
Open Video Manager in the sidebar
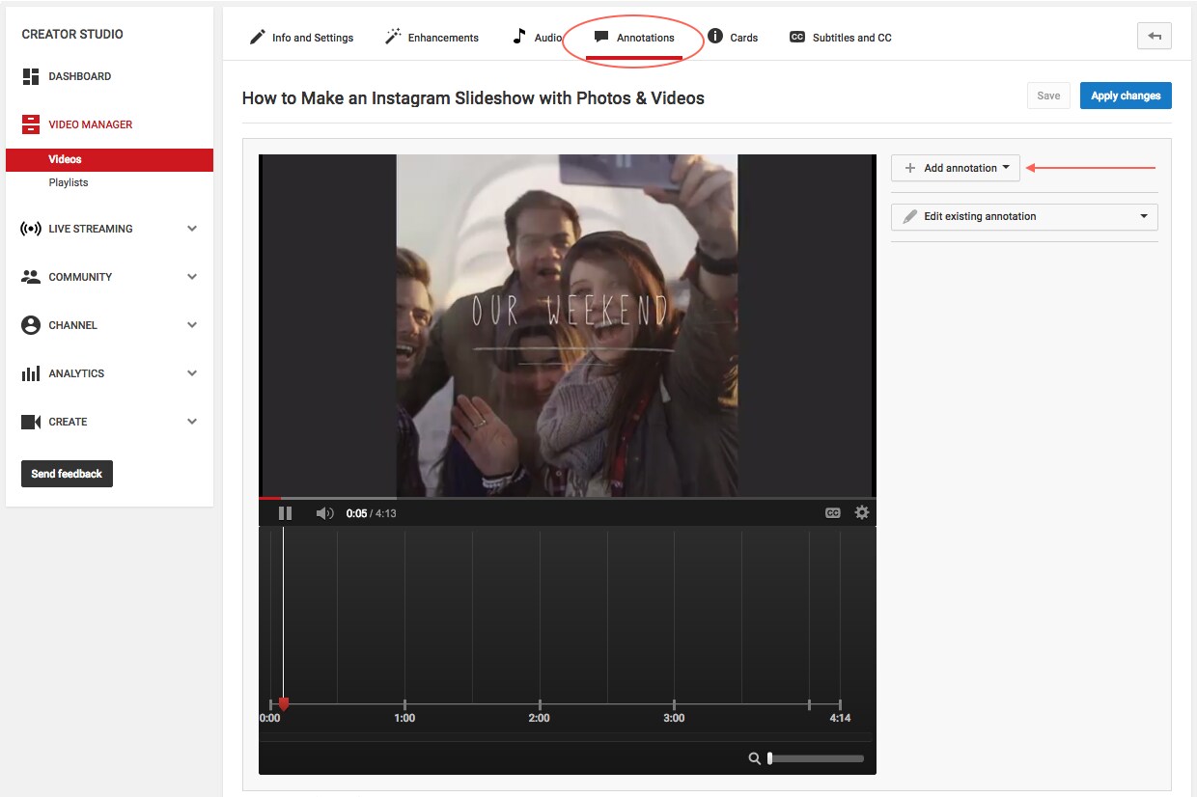tap(91, 124)
